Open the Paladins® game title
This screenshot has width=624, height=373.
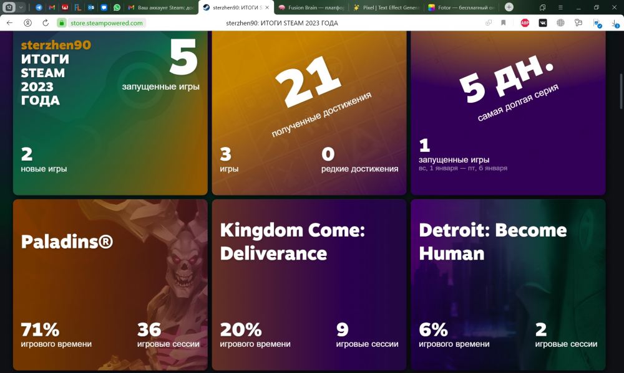click(67, 242)
